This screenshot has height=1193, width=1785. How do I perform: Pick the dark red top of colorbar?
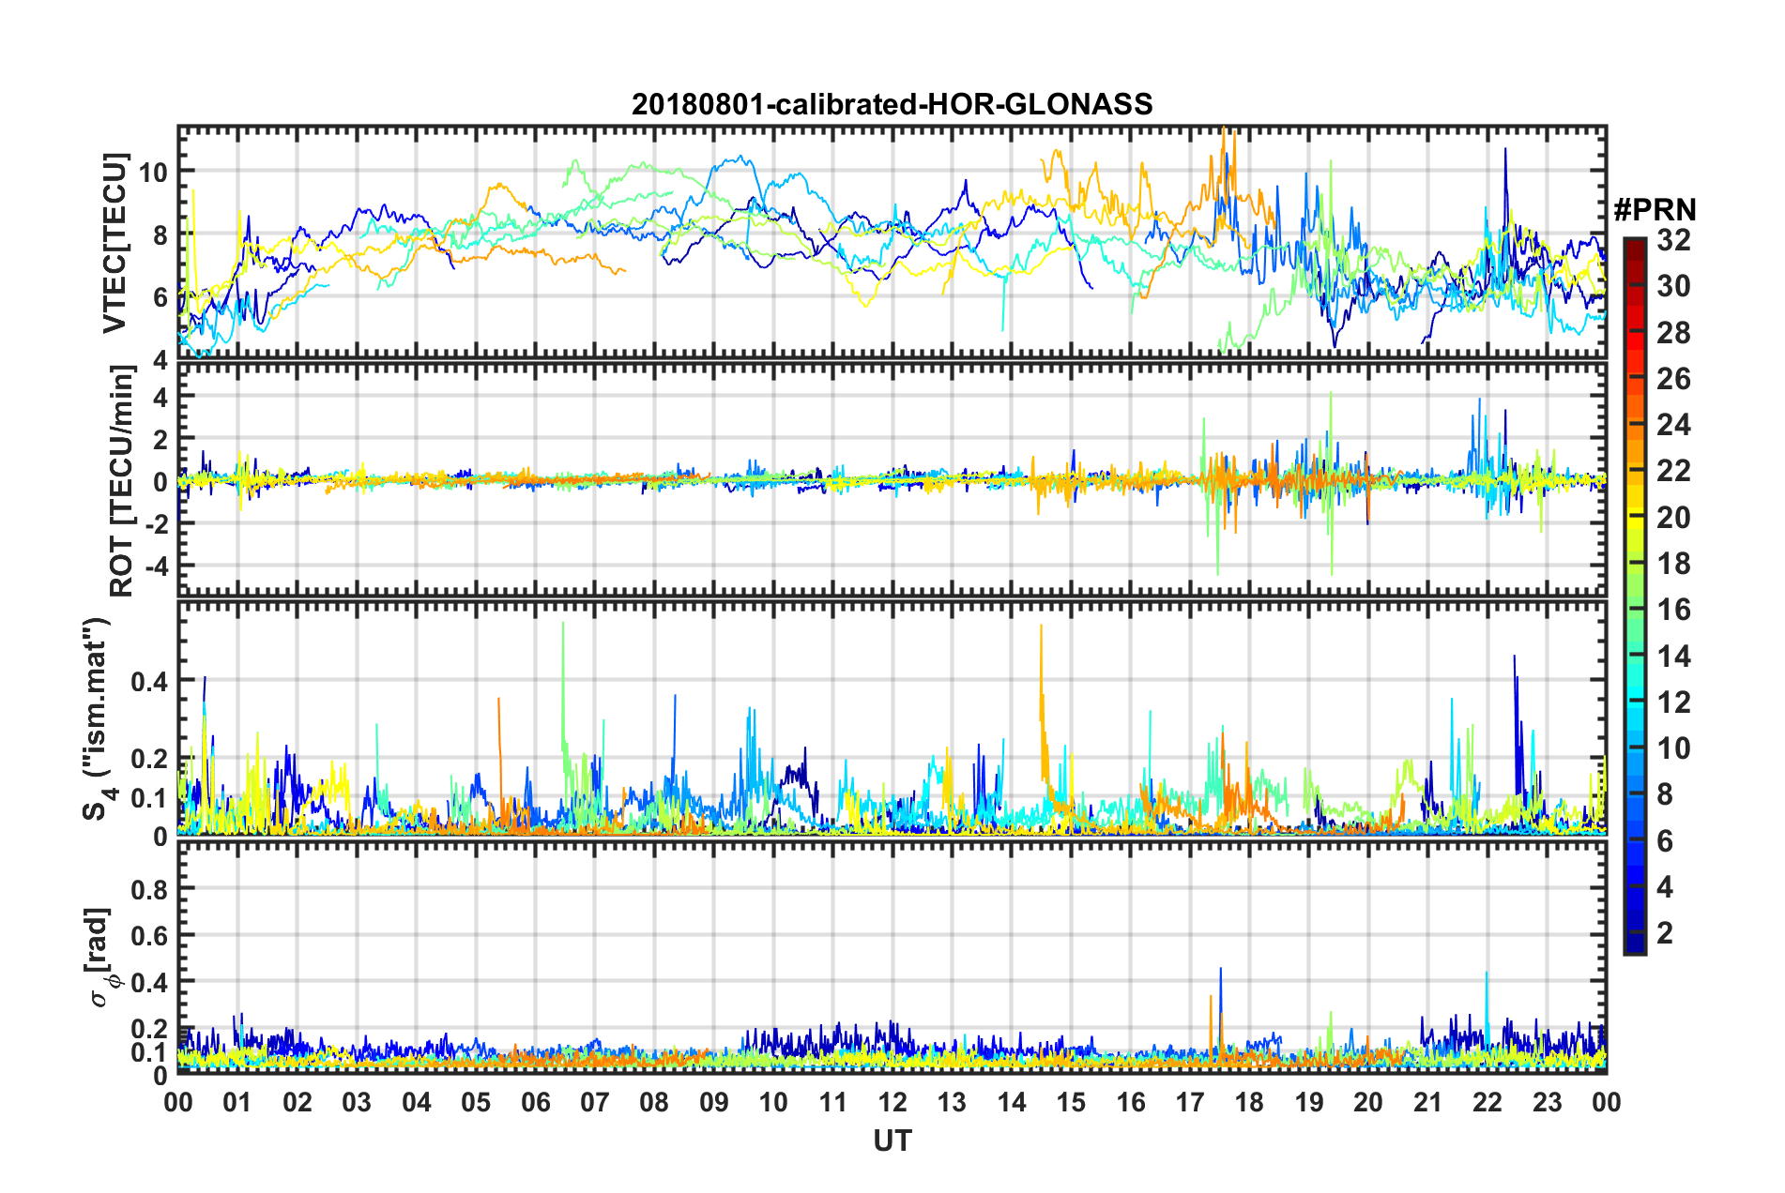pyautogui.click(x=1634, y=244)
